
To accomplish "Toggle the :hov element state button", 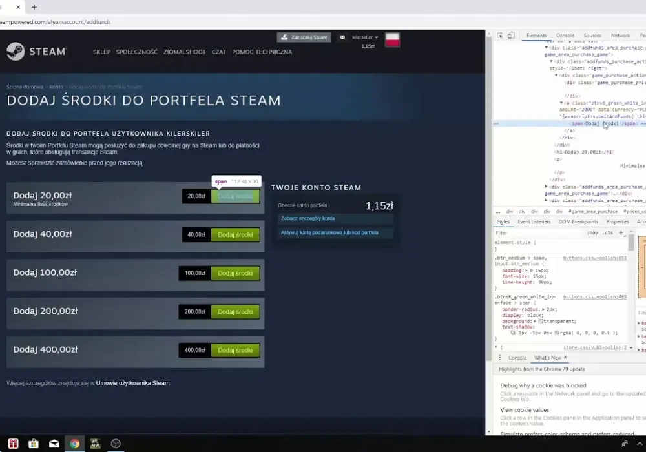I will tap(592, 233).
